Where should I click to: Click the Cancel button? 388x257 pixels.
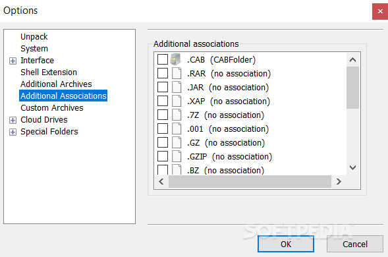click(x=355, y=244)
